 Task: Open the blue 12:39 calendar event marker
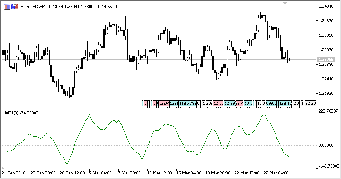pos(230,104)
